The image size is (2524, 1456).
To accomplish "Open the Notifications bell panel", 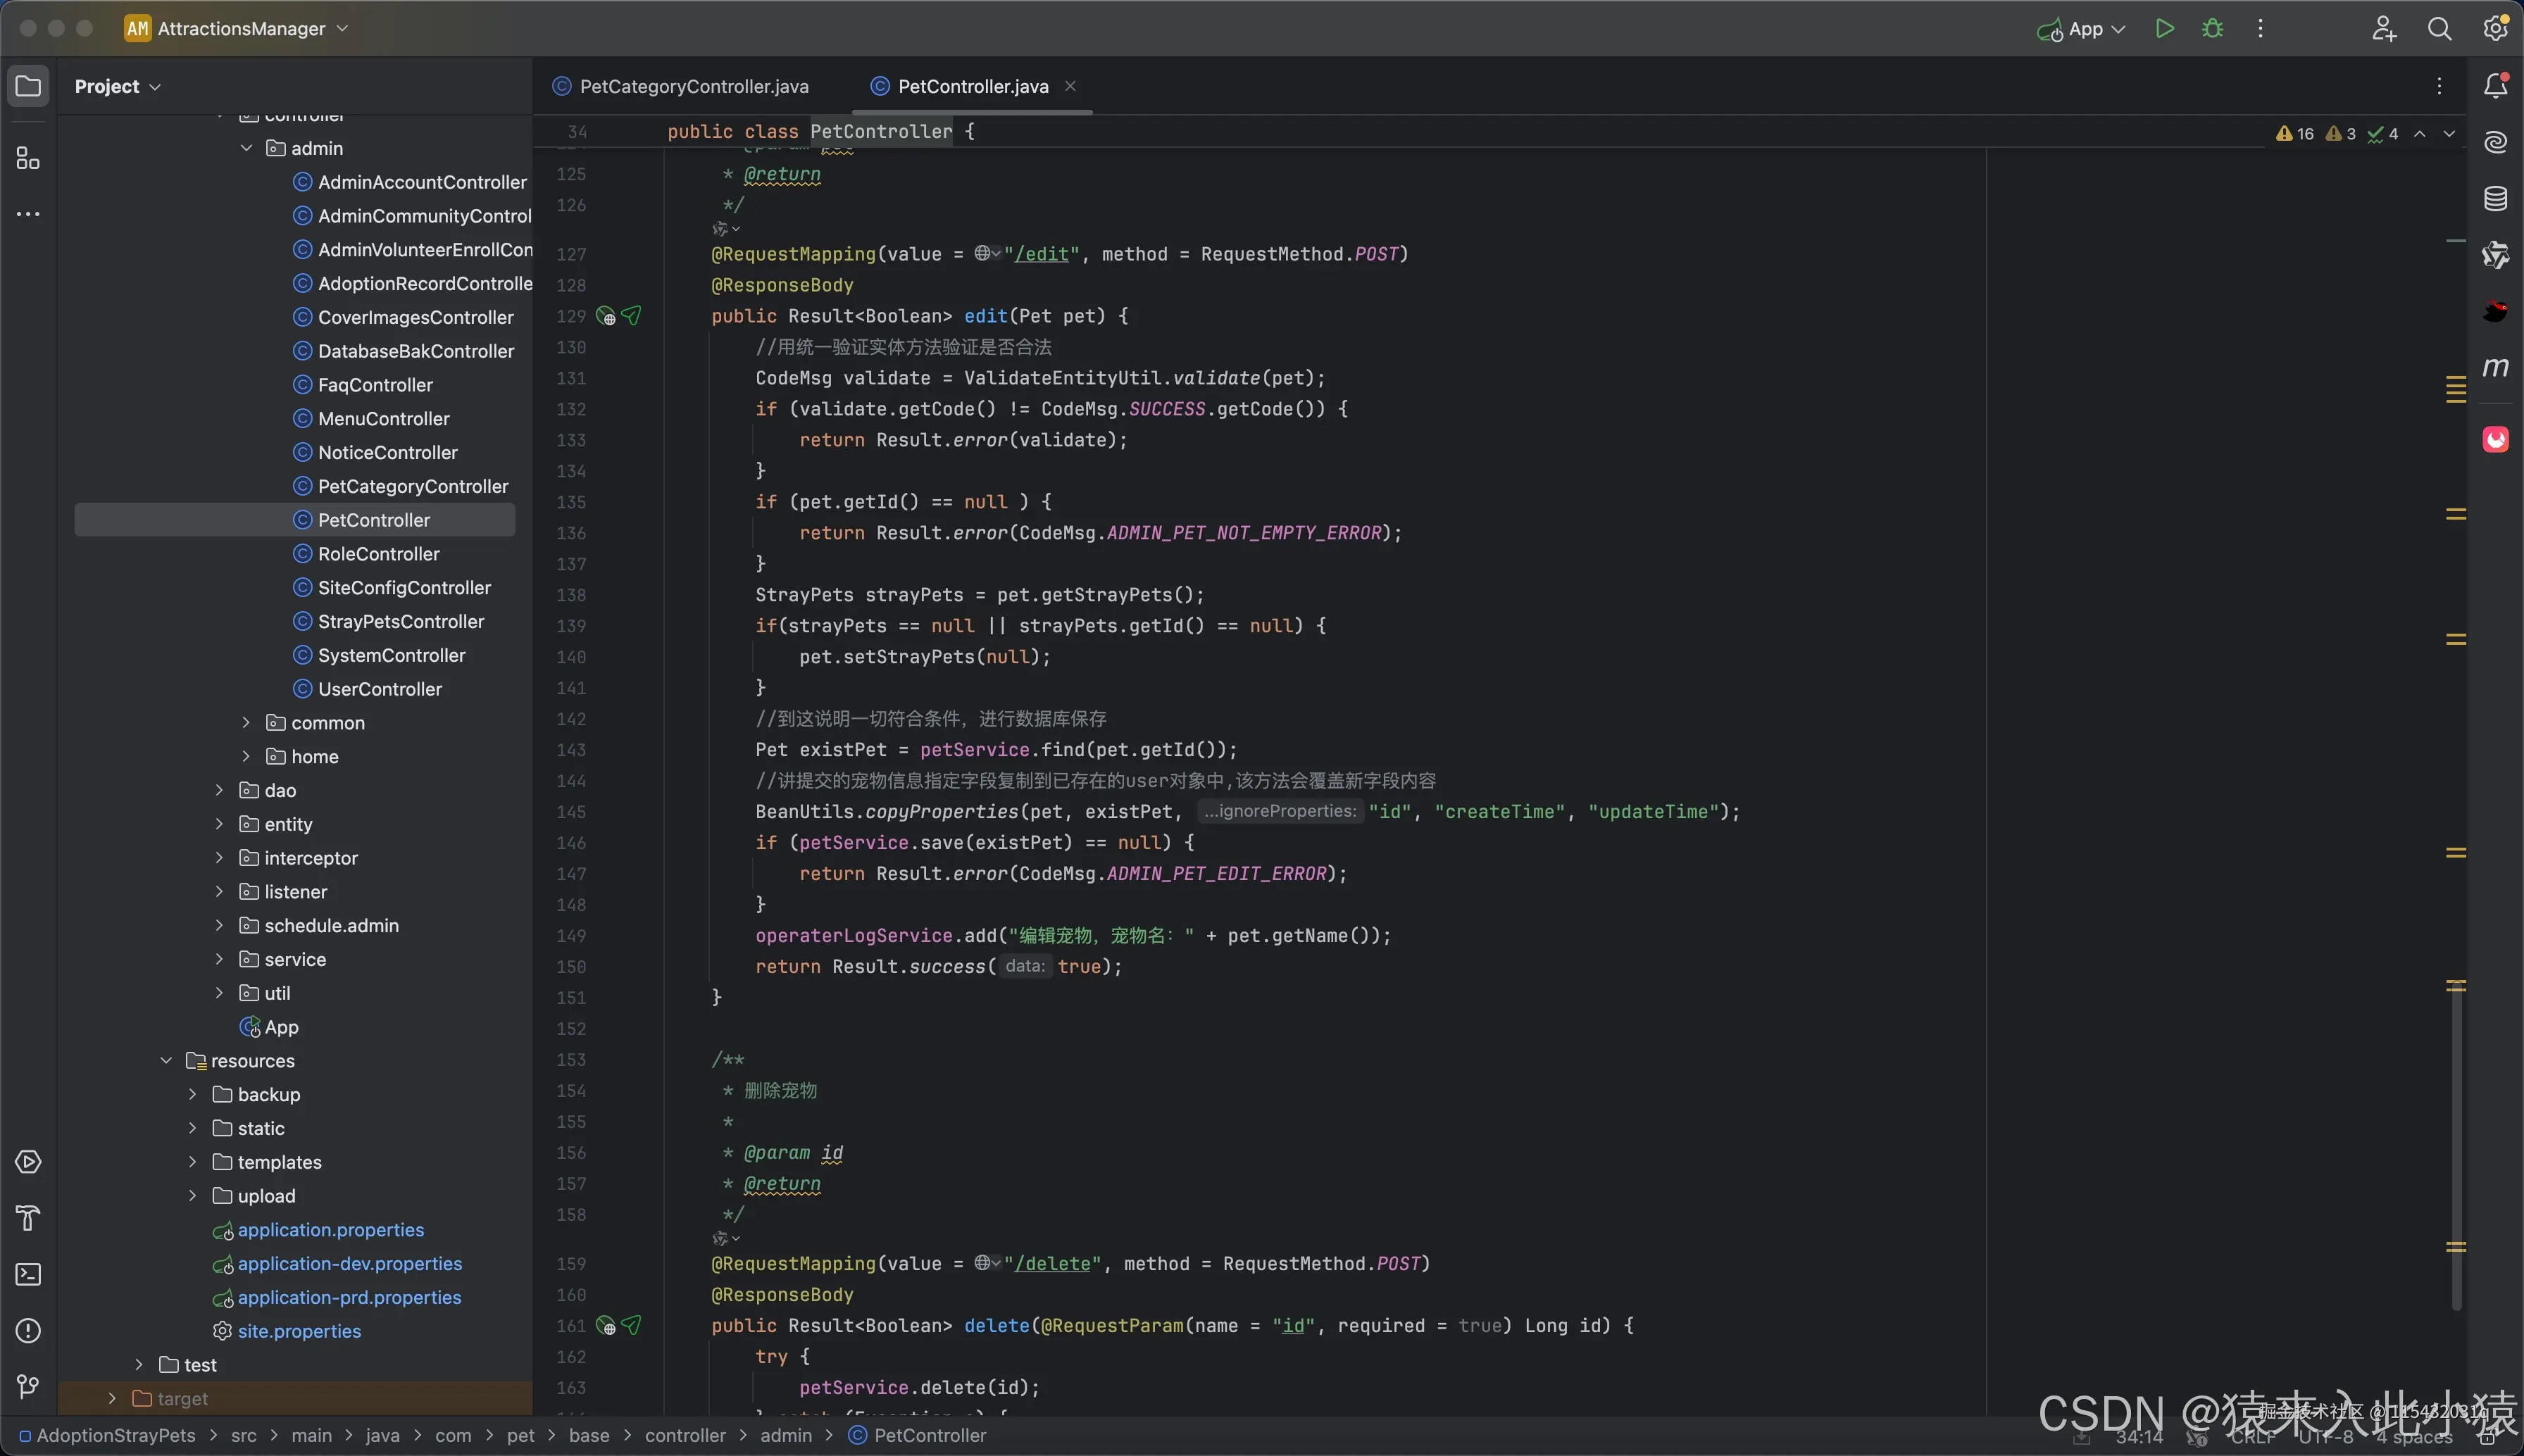I will click(2495, 86).
